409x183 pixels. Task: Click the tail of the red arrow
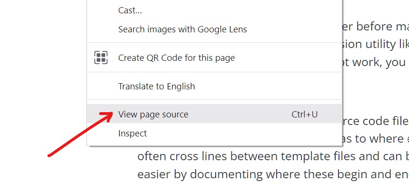click(50, 155)
